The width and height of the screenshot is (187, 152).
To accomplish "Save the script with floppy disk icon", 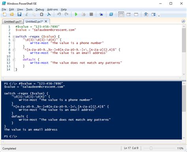I will tap(19, 14).
